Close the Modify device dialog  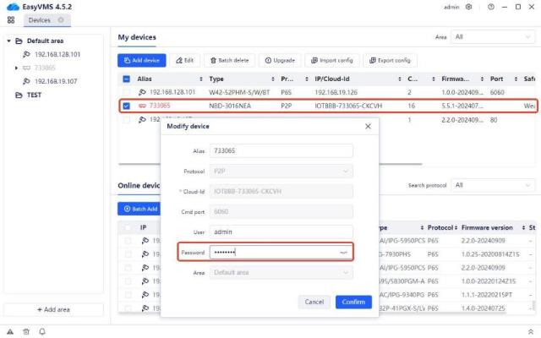(x=368, y=126)
